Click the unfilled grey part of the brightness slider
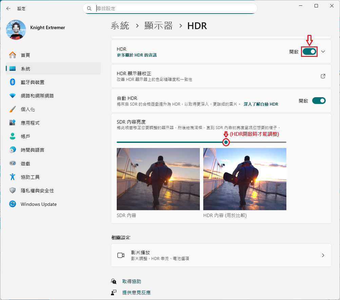The width and height of the screenshot is (340, 300). click(x=258, y=142)
